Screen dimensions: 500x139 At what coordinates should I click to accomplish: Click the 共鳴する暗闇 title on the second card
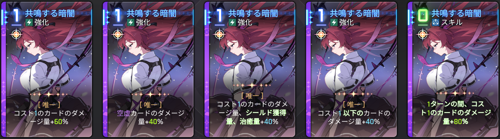[152, 13]
